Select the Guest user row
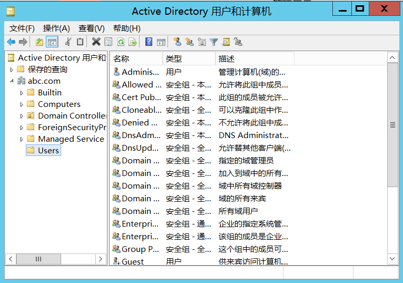 tap(199, 261)
